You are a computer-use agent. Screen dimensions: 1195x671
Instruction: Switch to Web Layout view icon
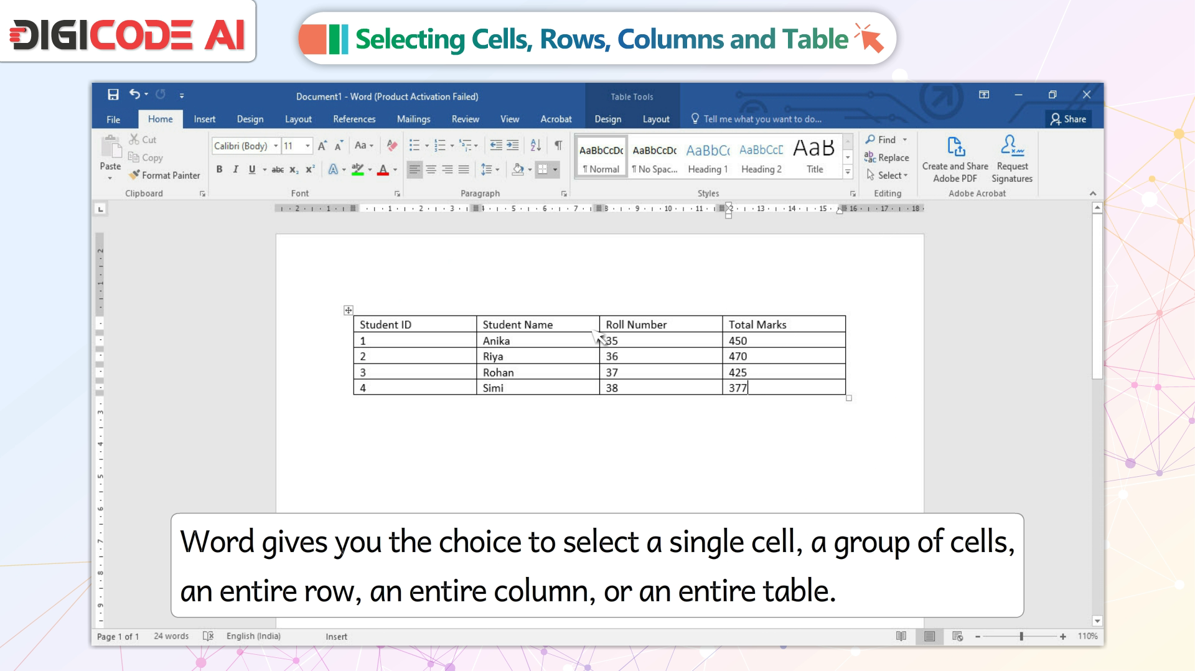(x=958, y=636)
